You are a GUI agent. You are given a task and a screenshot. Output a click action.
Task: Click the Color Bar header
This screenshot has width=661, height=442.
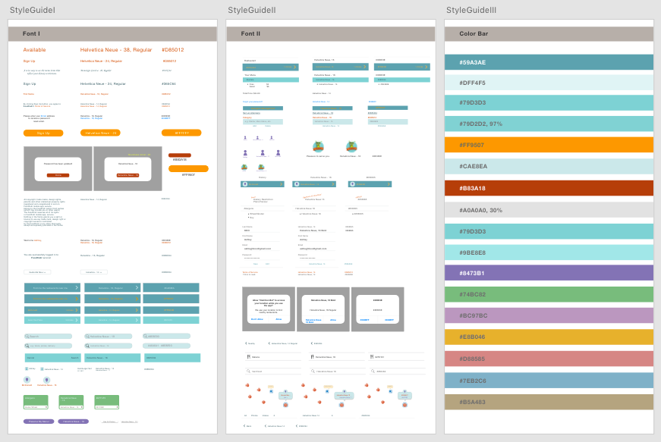(x=548, y=34)
